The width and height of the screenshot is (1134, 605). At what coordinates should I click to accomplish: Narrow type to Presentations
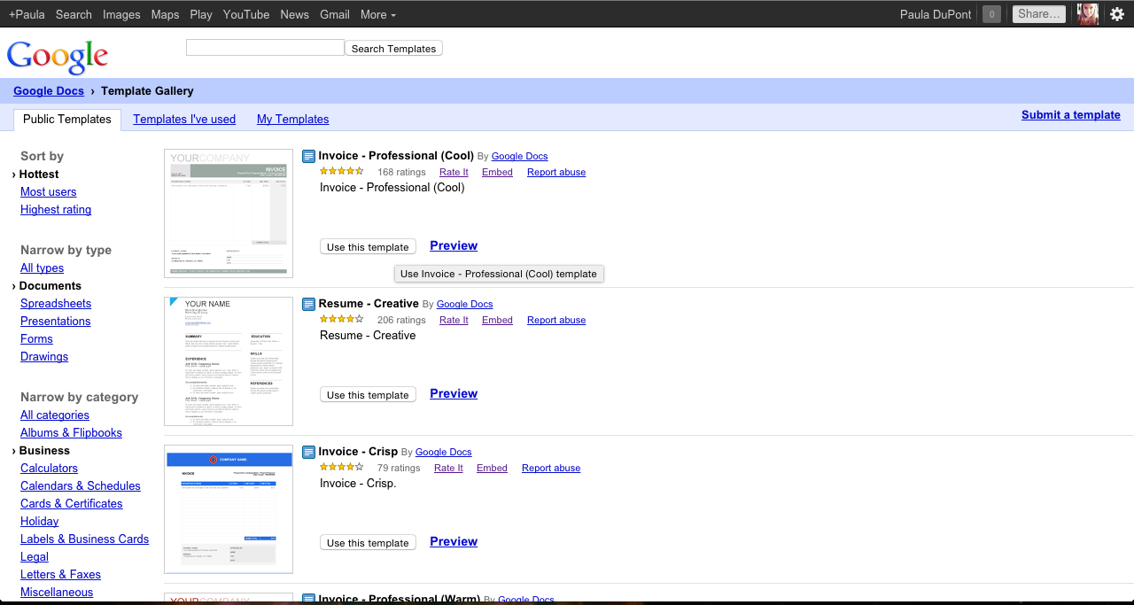pyautogui.click(x=56, y=322)
